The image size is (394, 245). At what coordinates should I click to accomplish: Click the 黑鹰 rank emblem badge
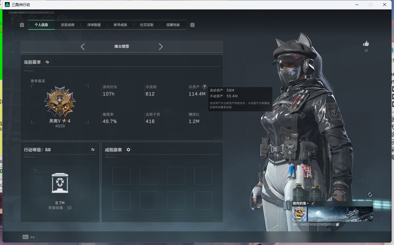click(x=60, y=101)
